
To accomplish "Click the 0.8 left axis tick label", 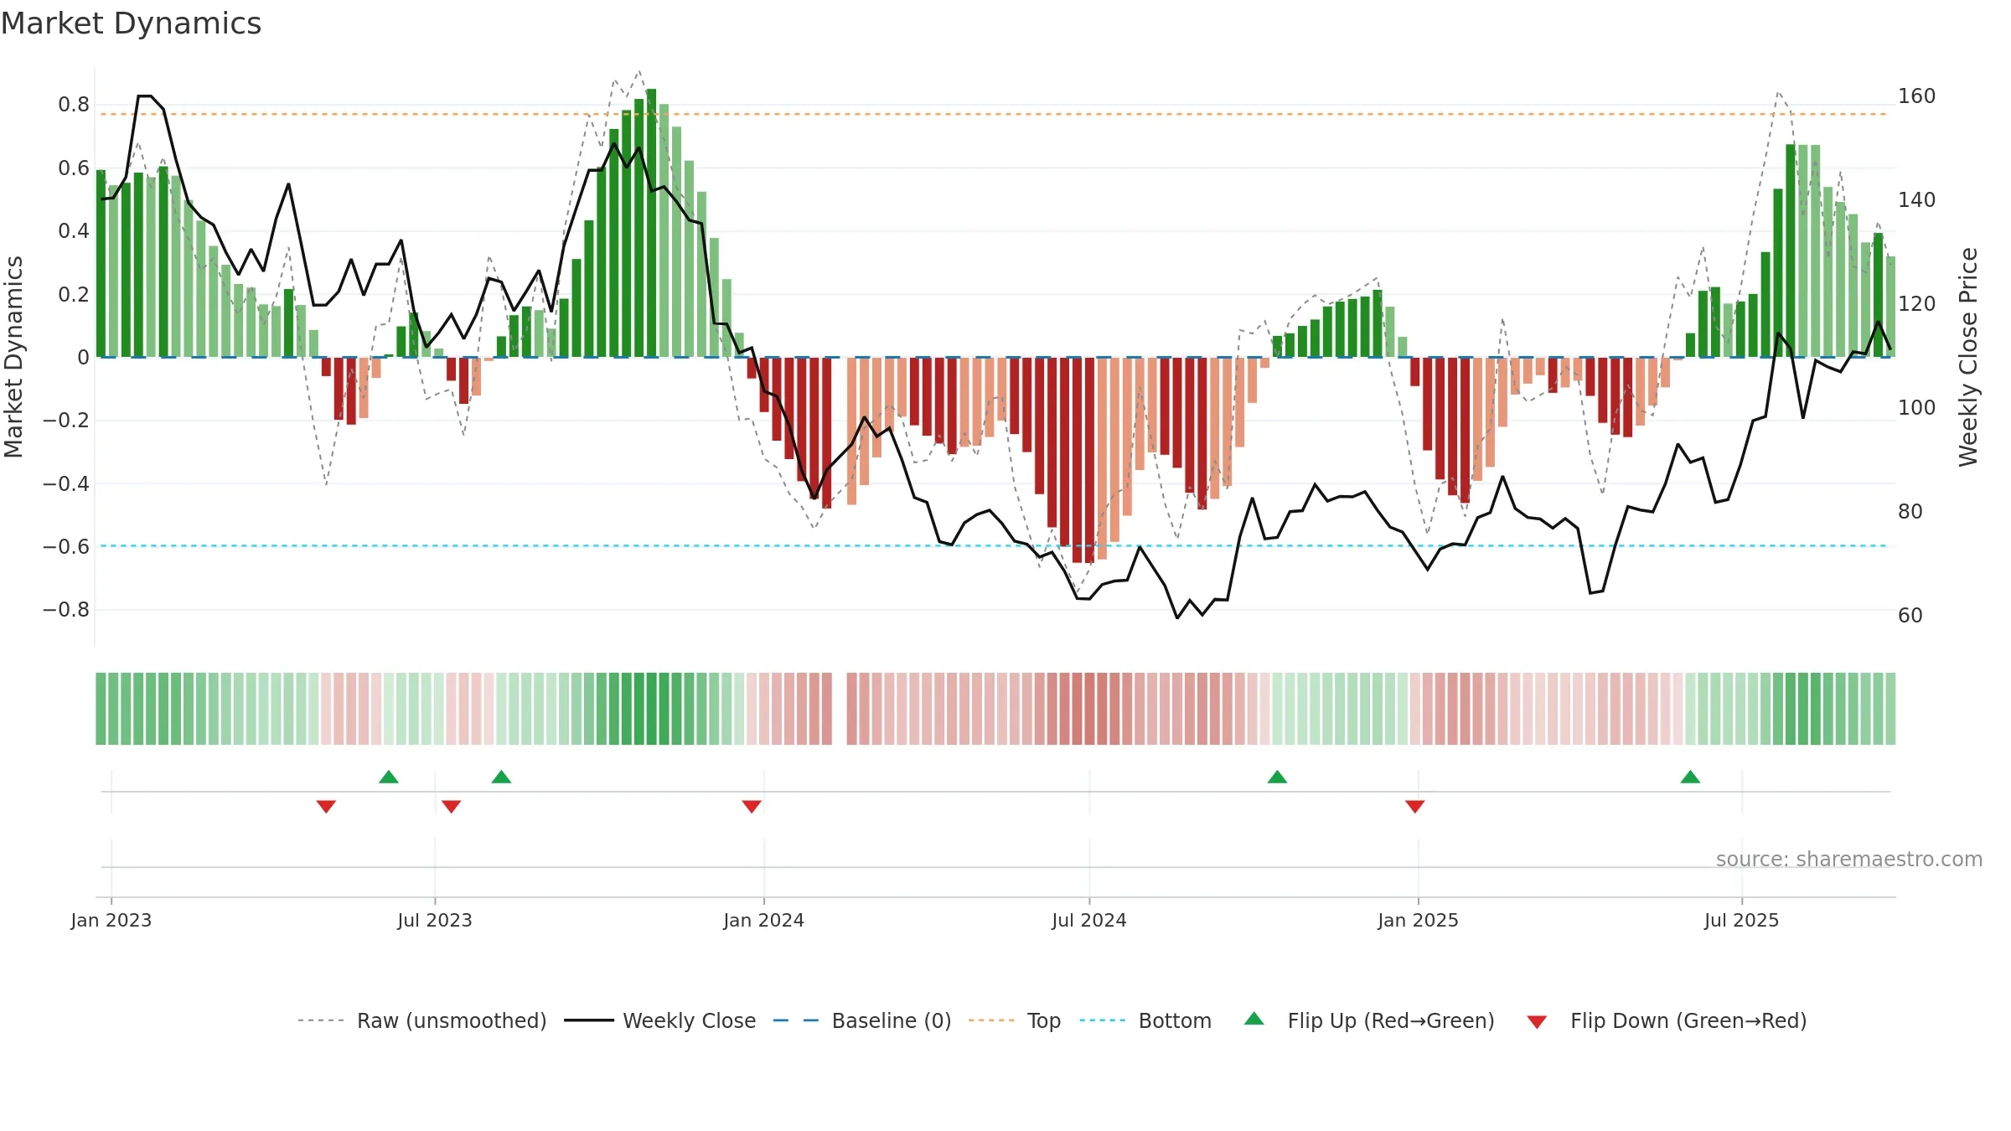I will (x=74, y=105).
